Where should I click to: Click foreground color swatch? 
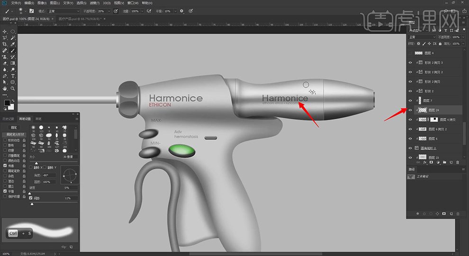(7, 103)
